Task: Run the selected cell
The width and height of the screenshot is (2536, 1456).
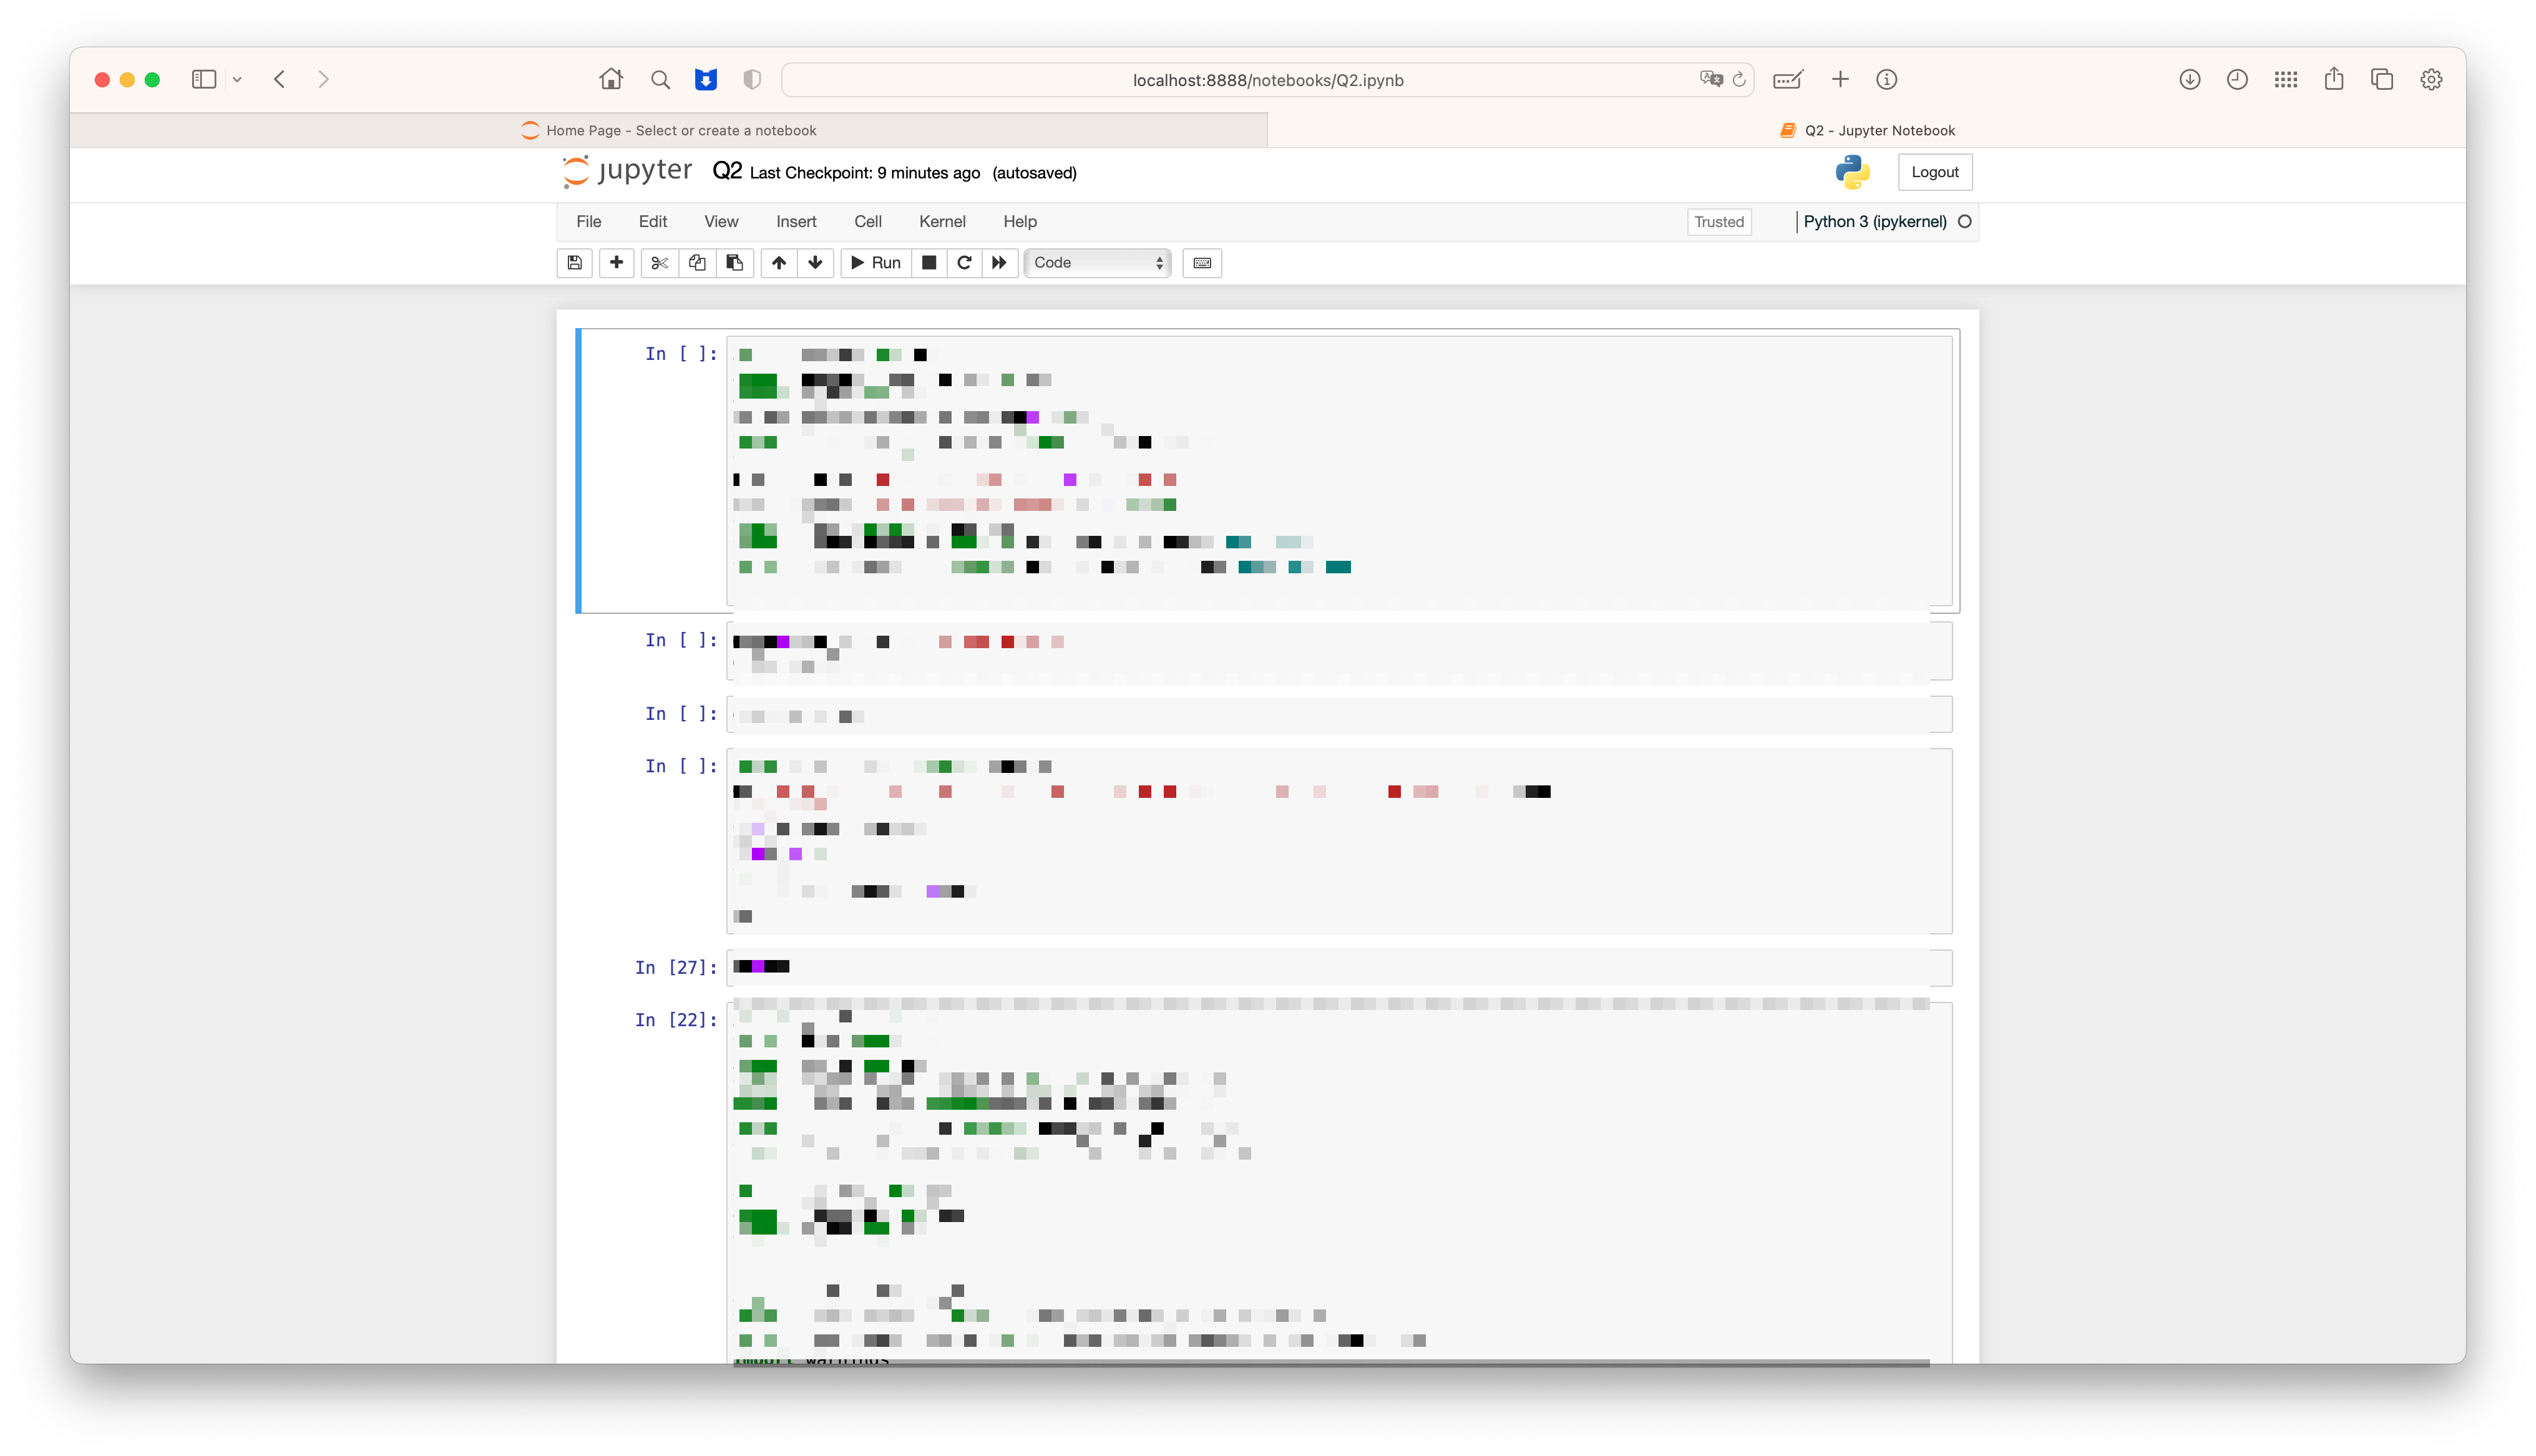Action: pos(875,262)
